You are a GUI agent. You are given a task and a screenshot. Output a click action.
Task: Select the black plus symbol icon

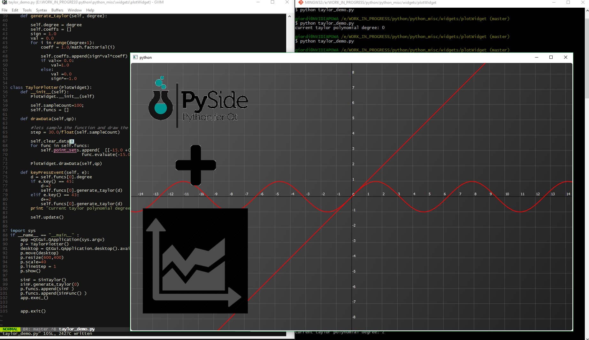tap(196, 165)
